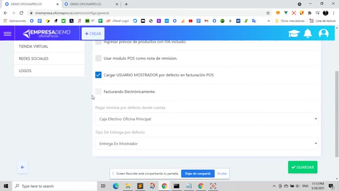Close the second DEMO OFICINAPRO.CO tab
This screenshot has height=191, width=339.
coord(117,4)
